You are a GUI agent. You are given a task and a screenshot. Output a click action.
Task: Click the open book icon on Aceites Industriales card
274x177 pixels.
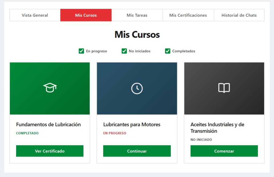(224, 88)
